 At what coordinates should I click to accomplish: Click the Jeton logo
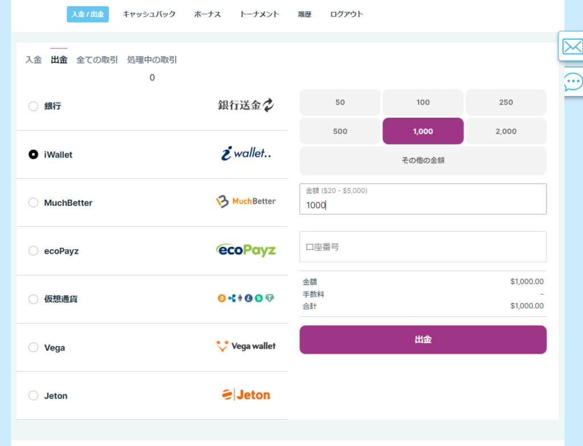point(246,395)
